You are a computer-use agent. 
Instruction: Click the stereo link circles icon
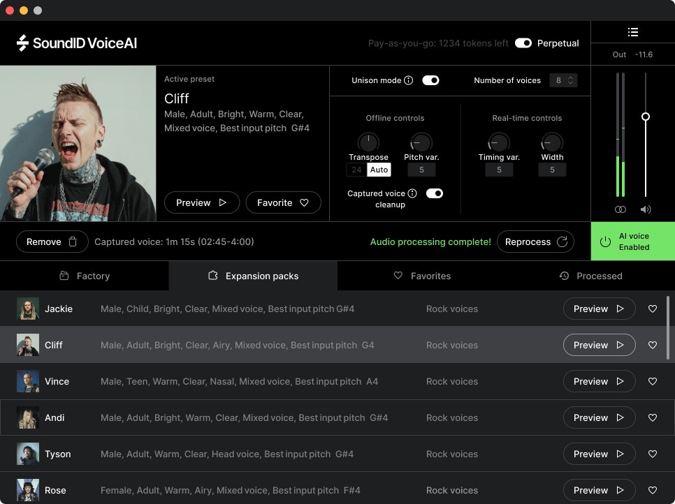620,209
